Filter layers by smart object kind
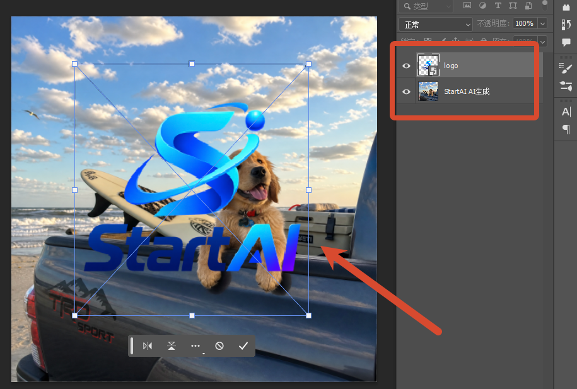 (528, 6)
